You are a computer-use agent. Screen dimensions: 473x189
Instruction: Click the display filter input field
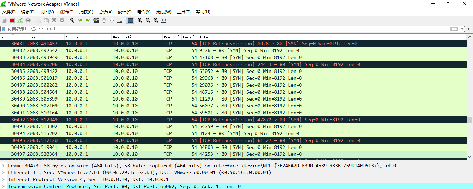[x=229, y=29]
